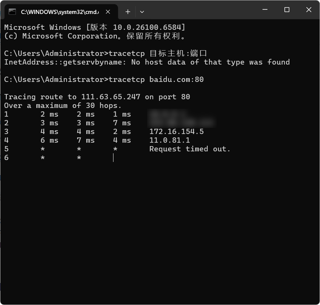This screenshot has width=320, height=305.
Task: Click the "Request timed out." message
Action: coord(190,149)
